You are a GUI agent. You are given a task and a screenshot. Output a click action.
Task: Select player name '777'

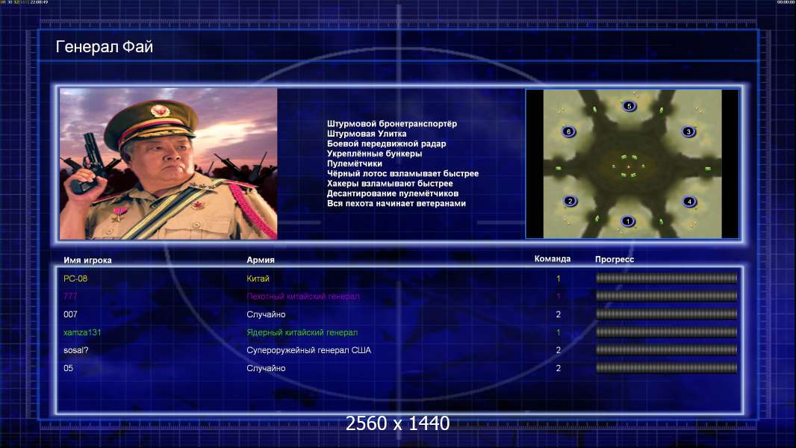click(x=70, y=296)
